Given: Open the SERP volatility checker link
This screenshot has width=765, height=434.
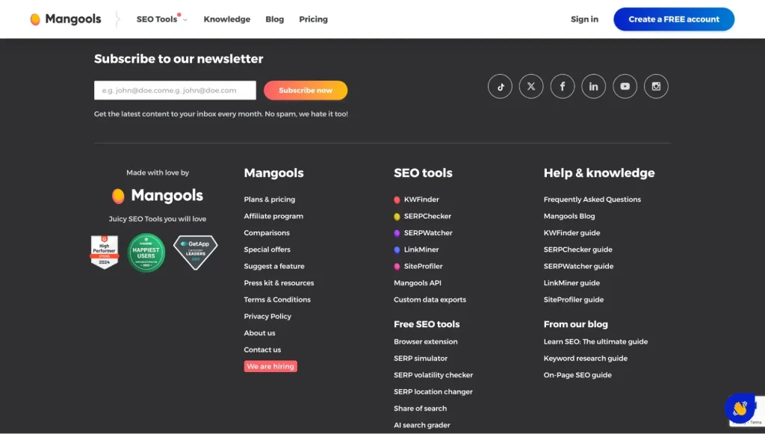Looking at the screenshot, I should [433, 375].
